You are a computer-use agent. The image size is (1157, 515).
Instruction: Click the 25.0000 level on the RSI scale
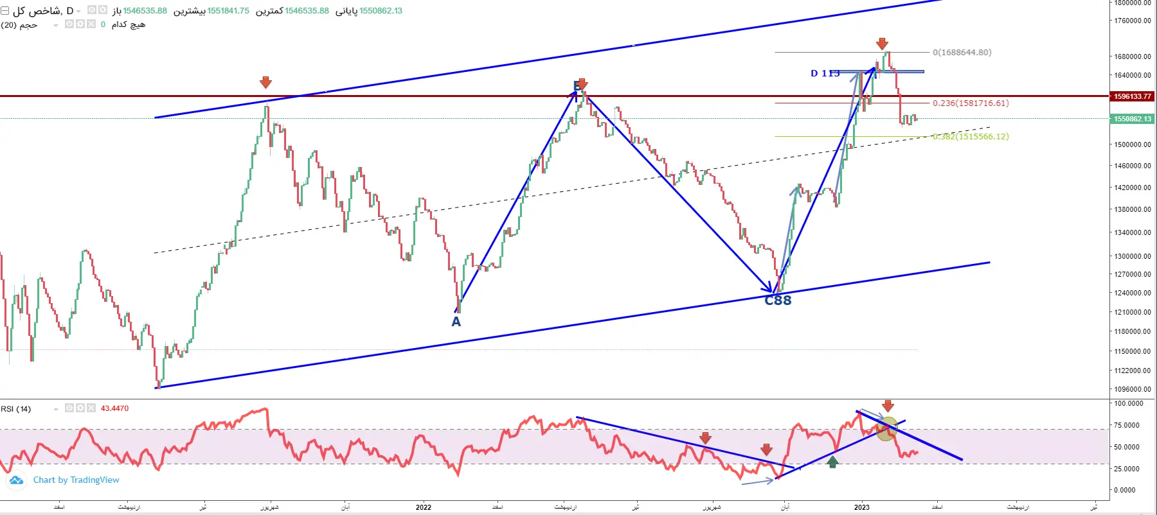pyautogui.click(x=1129, y=469)
